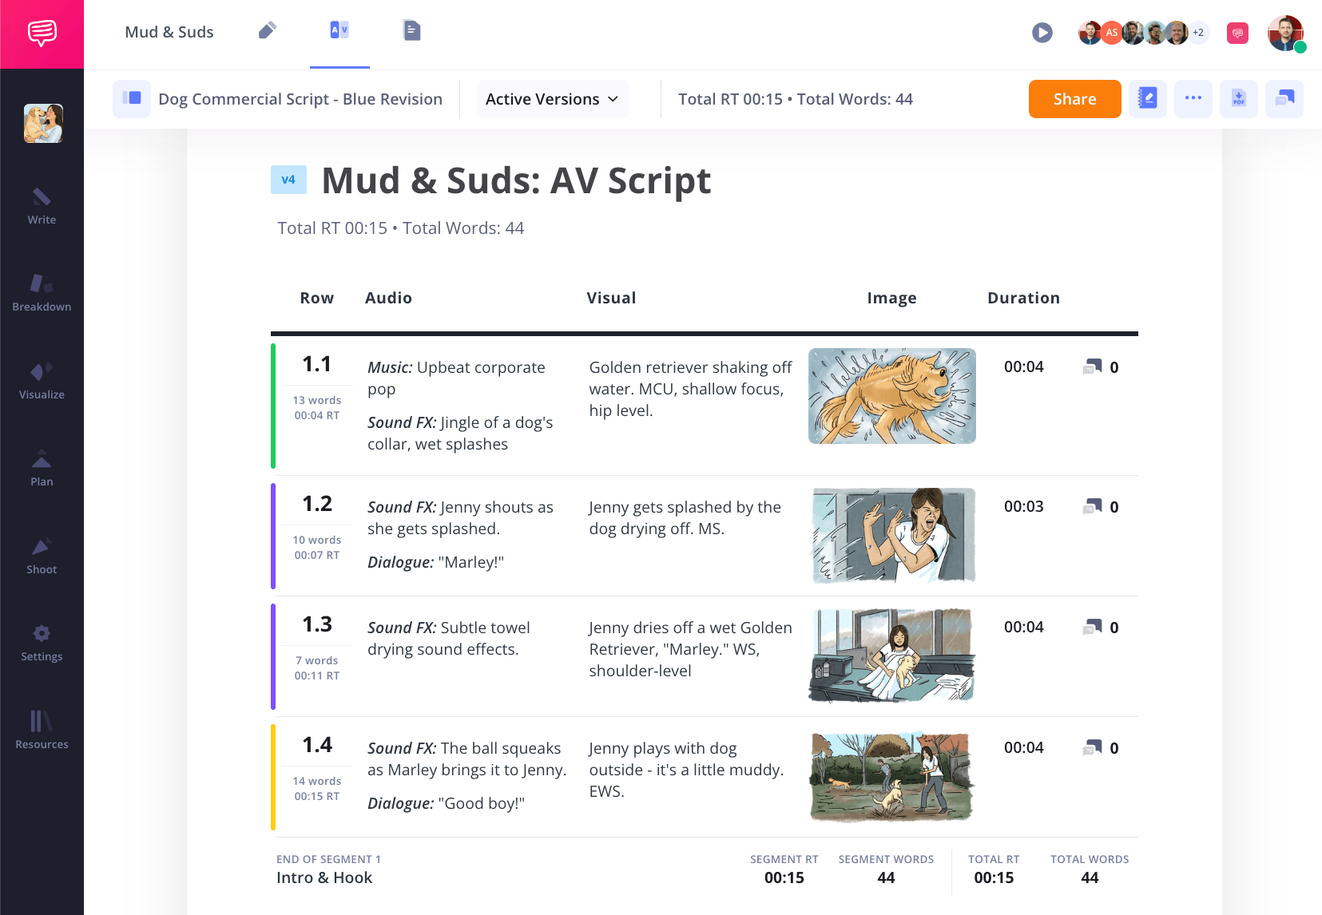Open the pink chat notifications icon

[x=1237, y=33]
